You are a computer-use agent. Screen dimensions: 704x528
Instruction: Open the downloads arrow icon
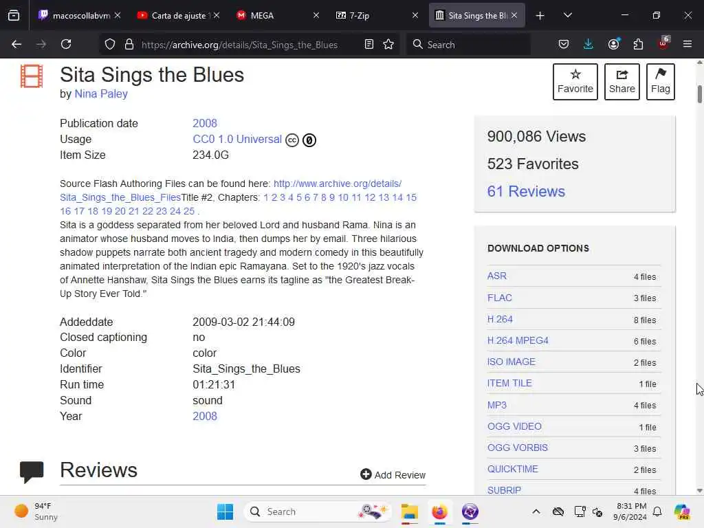588,45
